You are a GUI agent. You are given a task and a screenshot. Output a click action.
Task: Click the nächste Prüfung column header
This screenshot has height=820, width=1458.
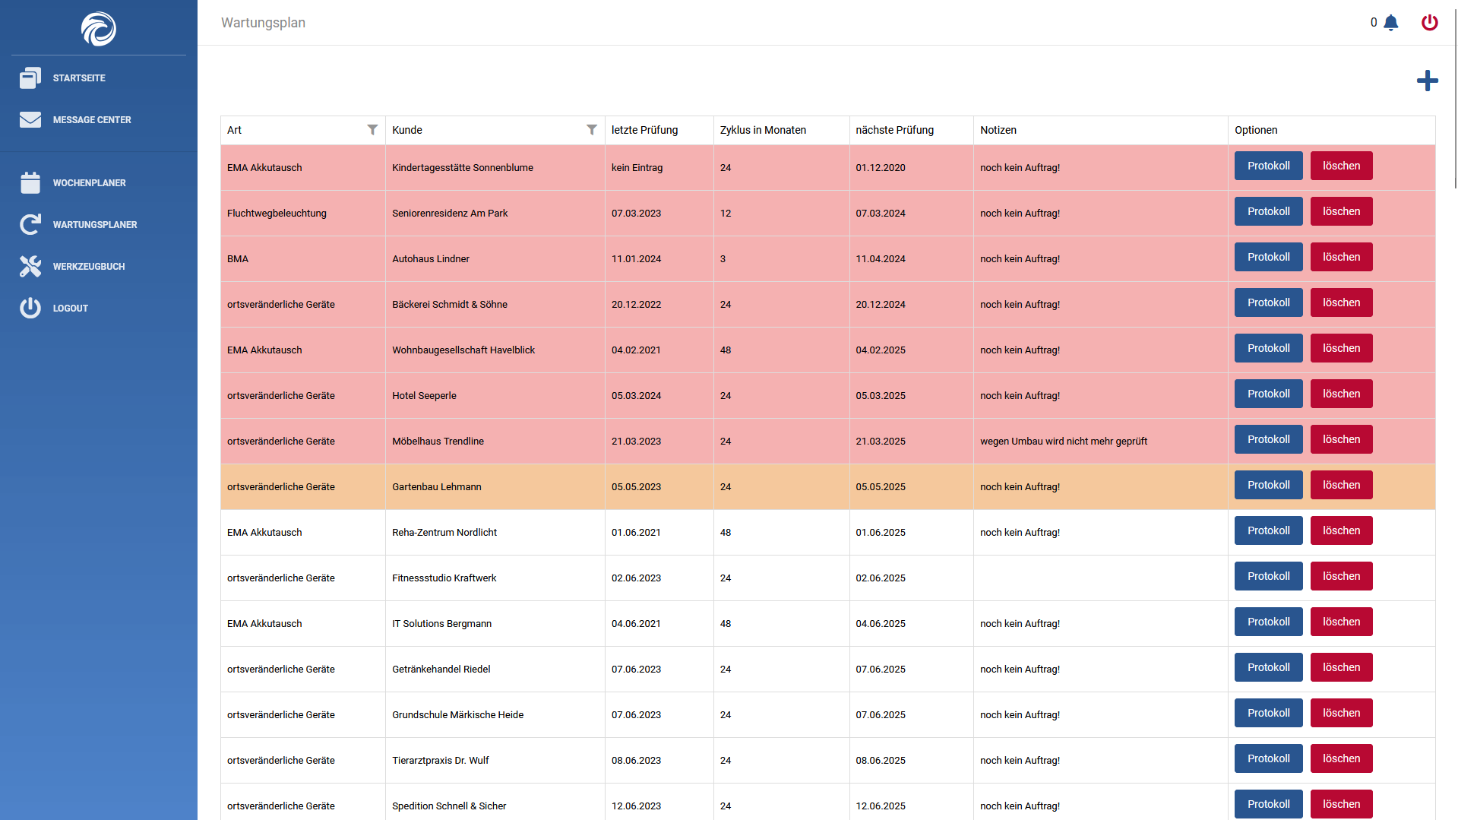[x=894, y=130]
